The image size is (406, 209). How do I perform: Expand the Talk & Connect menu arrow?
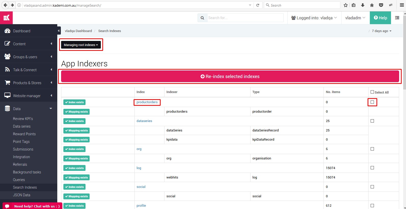click(x=51, y=69)
